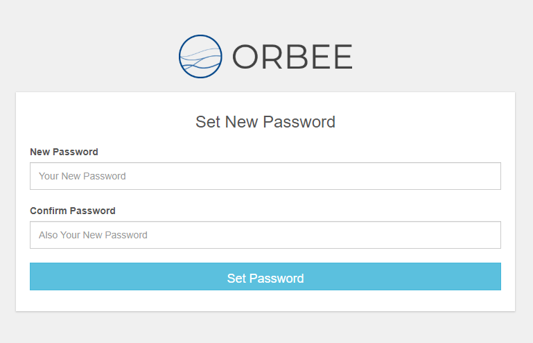Click the ORBEE wordmark text
The width and height of the screenshot is (533, 343).
[x=292, y=57]
